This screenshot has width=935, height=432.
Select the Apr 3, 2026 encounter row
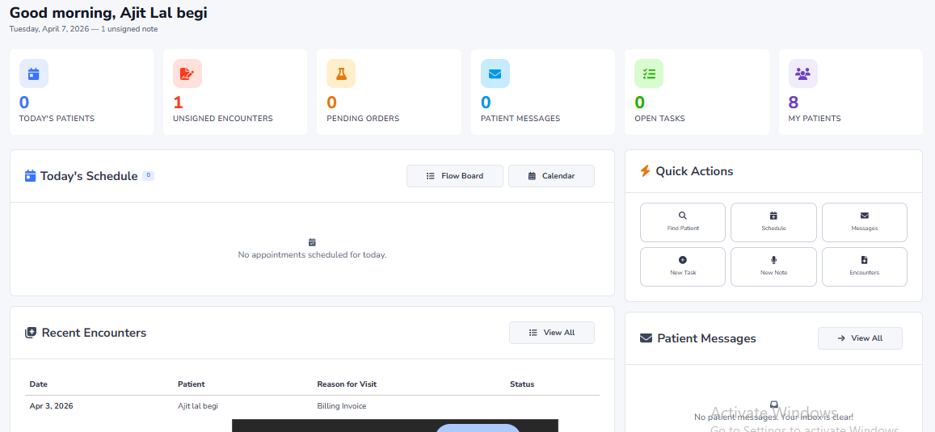coord(51,406)
